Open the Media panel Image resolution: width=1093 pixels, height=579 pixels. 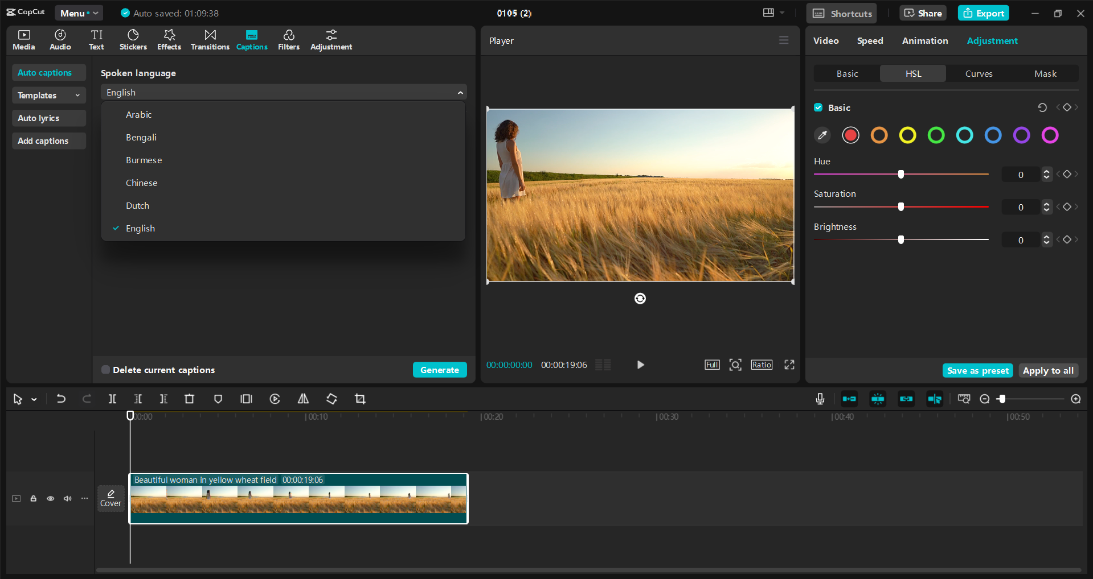[x=23, y=39]
